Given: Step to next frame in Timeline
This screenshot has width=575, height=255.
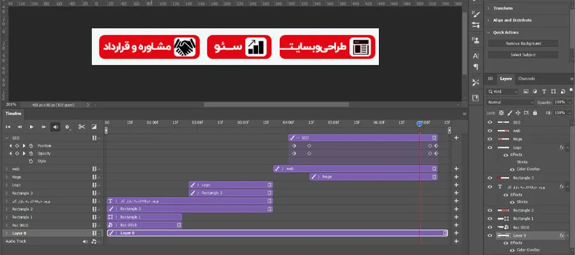Looking at the screenshot, I should (x=43, y=127).
